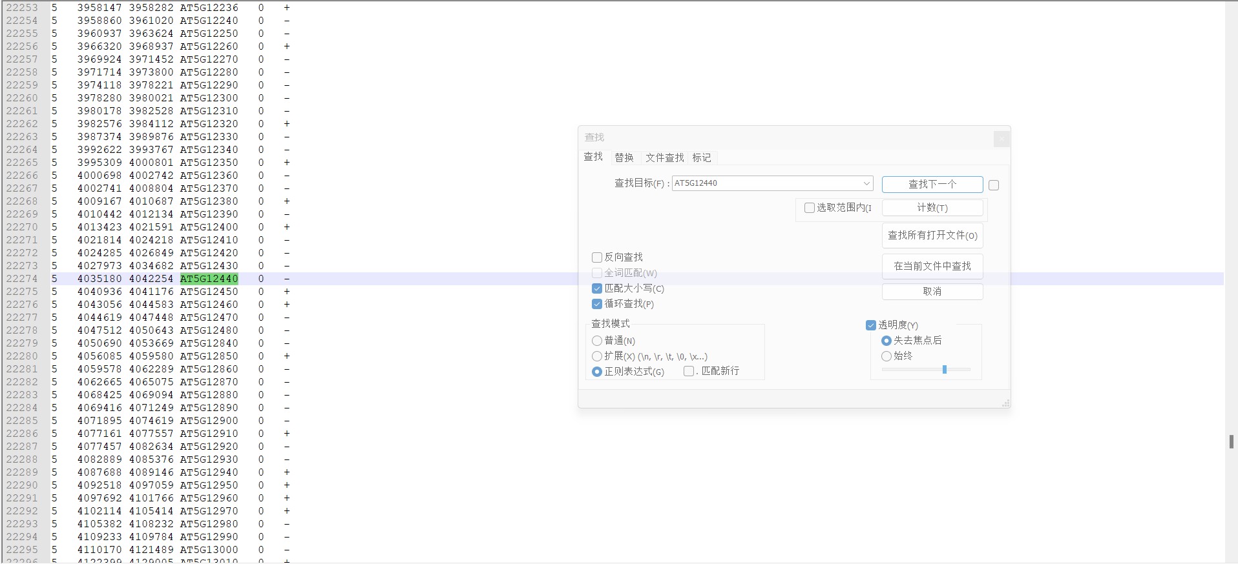Click line number 22253 in the margin
The height and width of the screenshot is (564, 1238).
coord(22,8)
